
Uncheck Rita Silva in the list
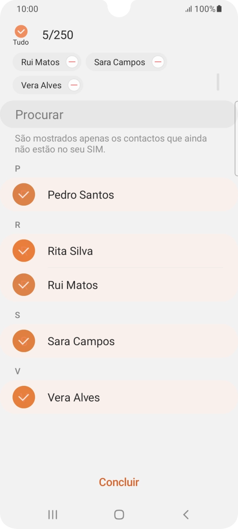24,250
